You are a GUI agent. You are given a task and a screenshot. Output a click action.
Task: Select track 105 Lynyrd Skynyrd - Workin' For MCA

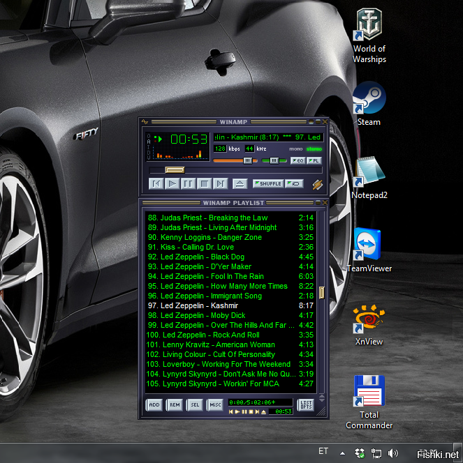tap(230, 384)
